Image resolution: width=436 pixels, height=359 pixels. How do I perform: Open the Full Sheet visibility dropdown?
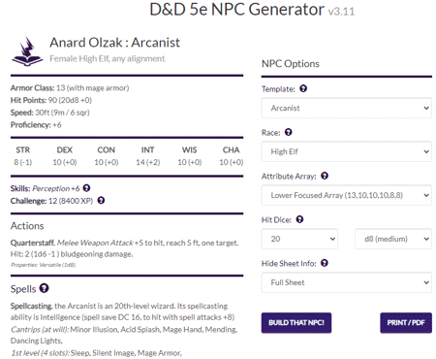click(x=346, y=282)
